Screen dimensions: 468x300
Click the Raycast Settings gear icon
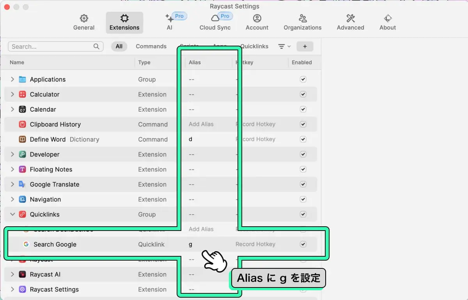point(23,289)
